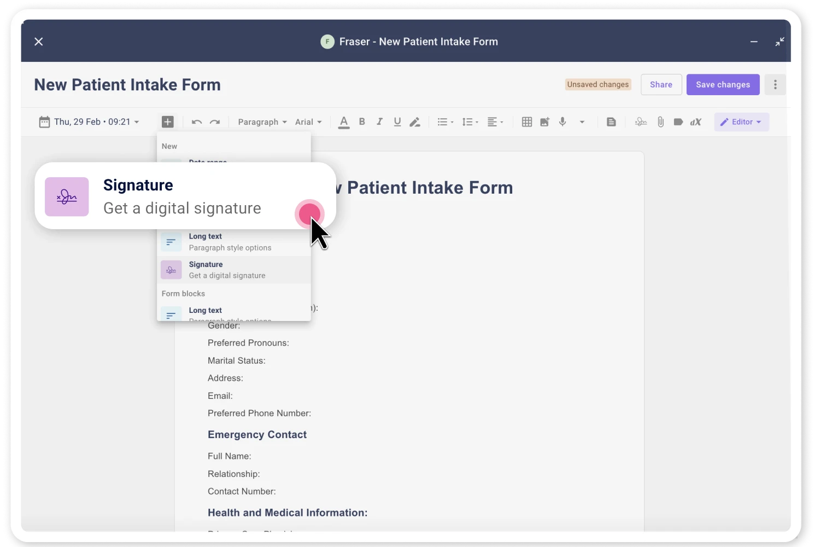Attach a file using the paperclip icon
The height and width of the screenshot is (547, 820).
[x=660, y=121]
